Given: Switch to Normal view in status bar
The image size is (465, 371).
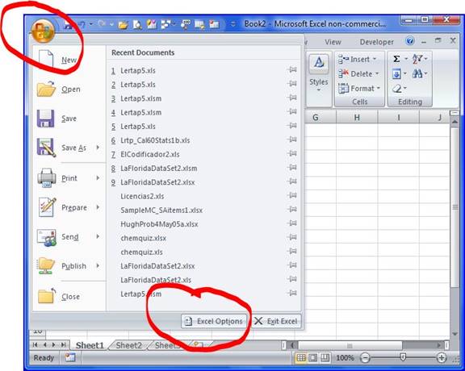Looking at the screenshot, I should (x=300, y=358).
